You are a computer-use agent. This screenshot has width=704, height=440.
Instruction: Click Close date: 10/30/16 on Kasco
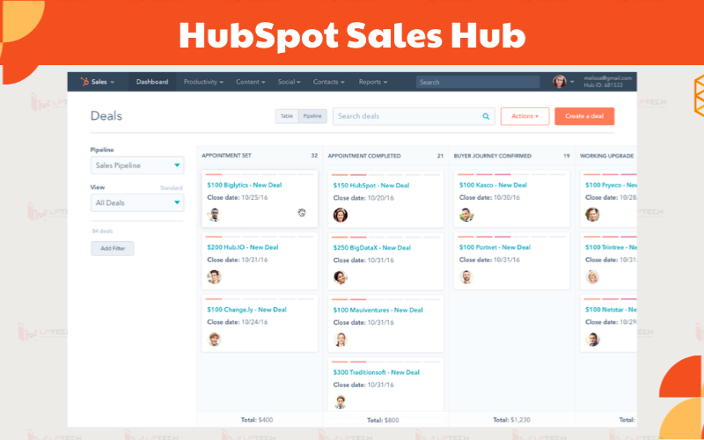pos(490,197)
